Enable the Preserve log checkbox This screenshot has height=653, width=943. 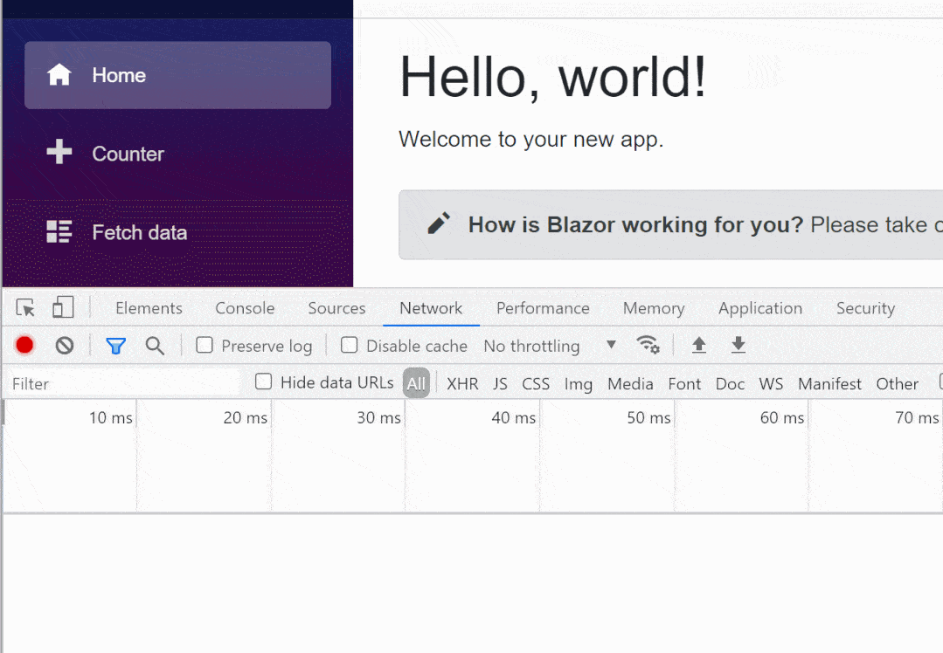tap(205, 346)
